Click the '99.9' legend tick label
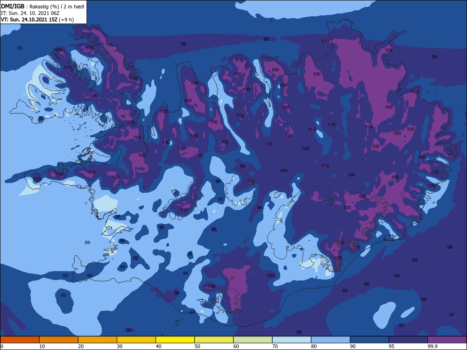Viewport: 467px width, 350px height. (432, 346)
